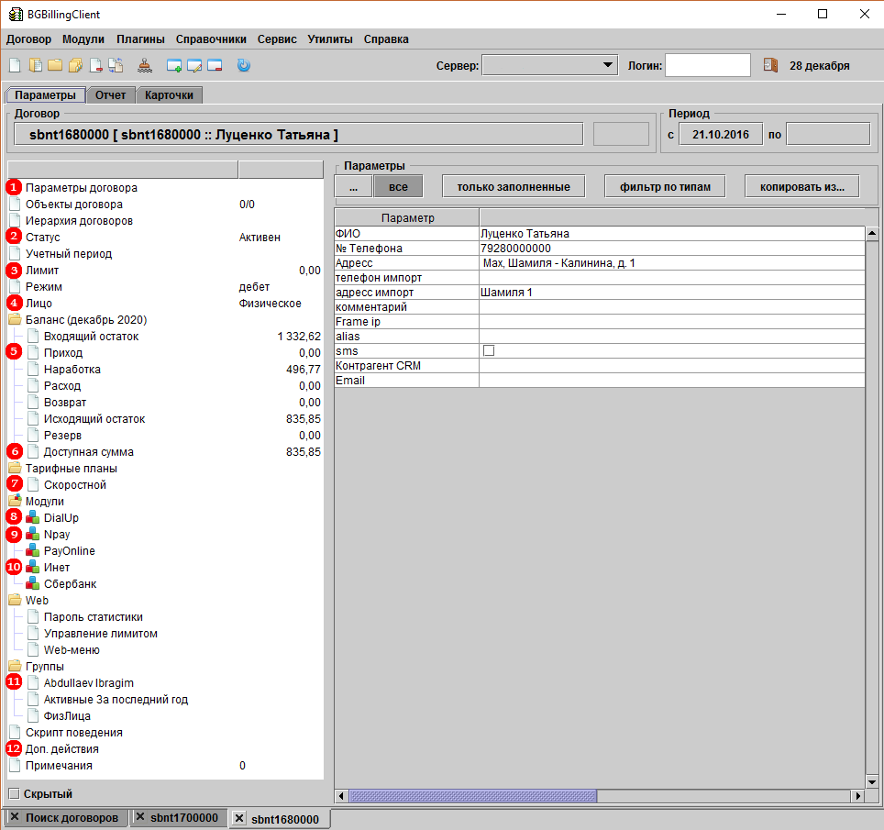Collapse the Баланс (декабрь 2020) folder

click(15, 320)
